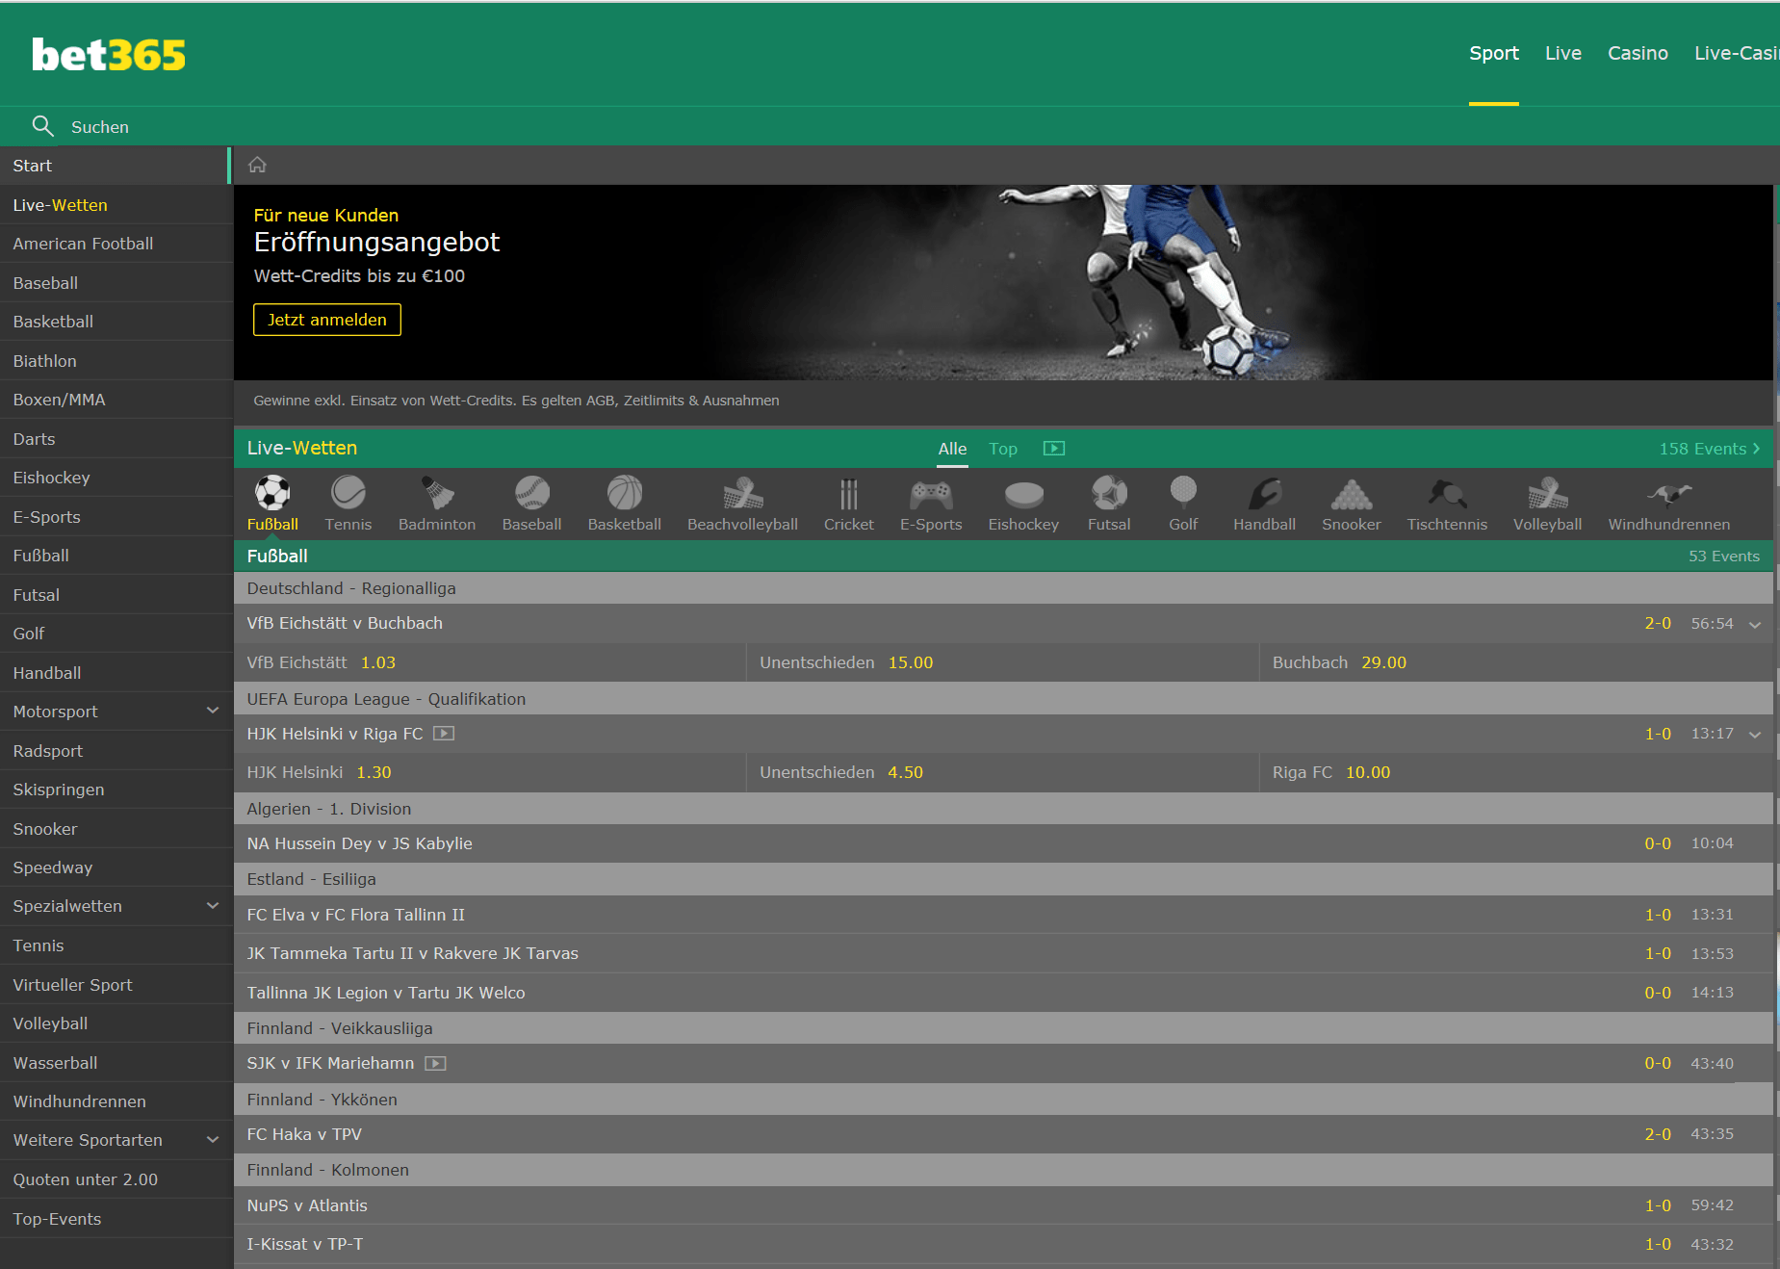Click the Jetzt anmelden button
The image size is (1780, 1269).
tap(326, 320)
